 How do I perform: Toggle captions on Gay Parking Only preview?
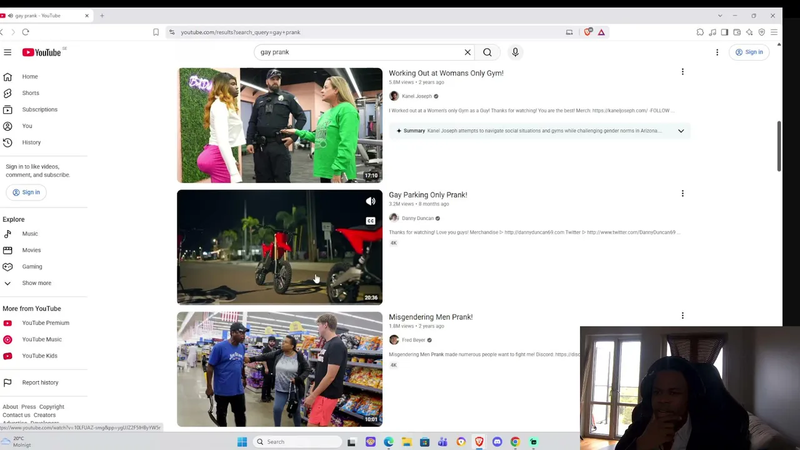click(371, 221)
